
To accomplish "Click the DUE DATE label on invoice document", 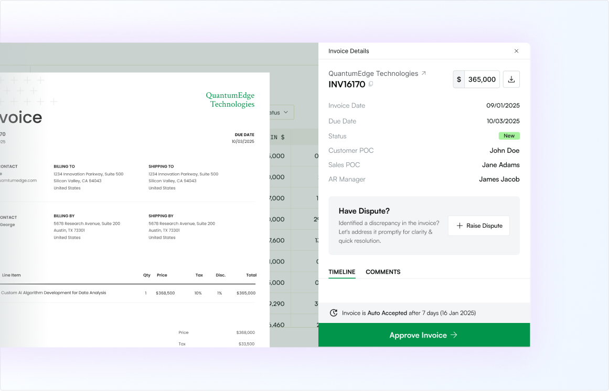I will coord(244,135).
